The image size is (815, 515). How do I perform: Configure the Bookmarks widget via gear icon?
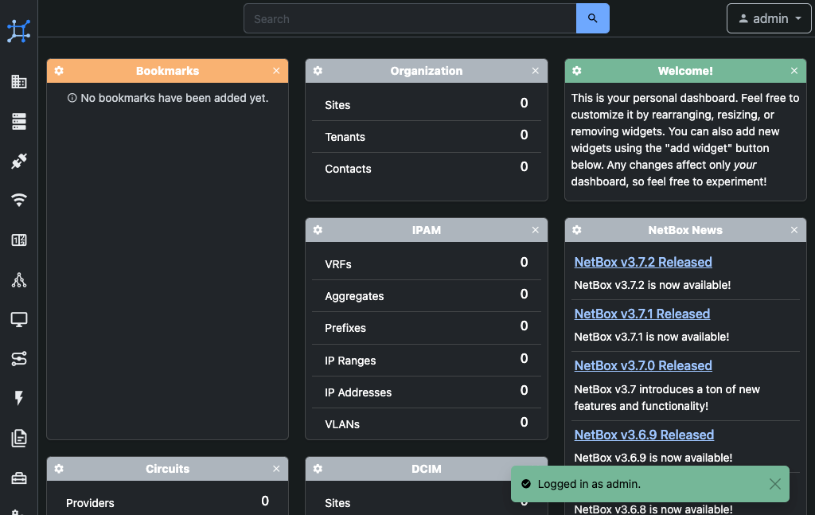(x=59, y=71)
